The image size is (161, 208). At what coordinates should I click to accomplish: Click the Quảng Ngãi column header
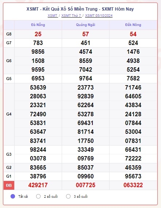coord(85,25)
